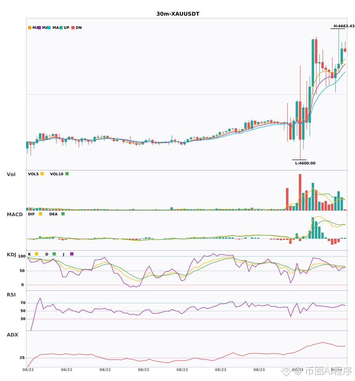The height and width of the screenshot is (381, 355).
Task: Click the DEA green legend swatch
Action: [63, 214]
